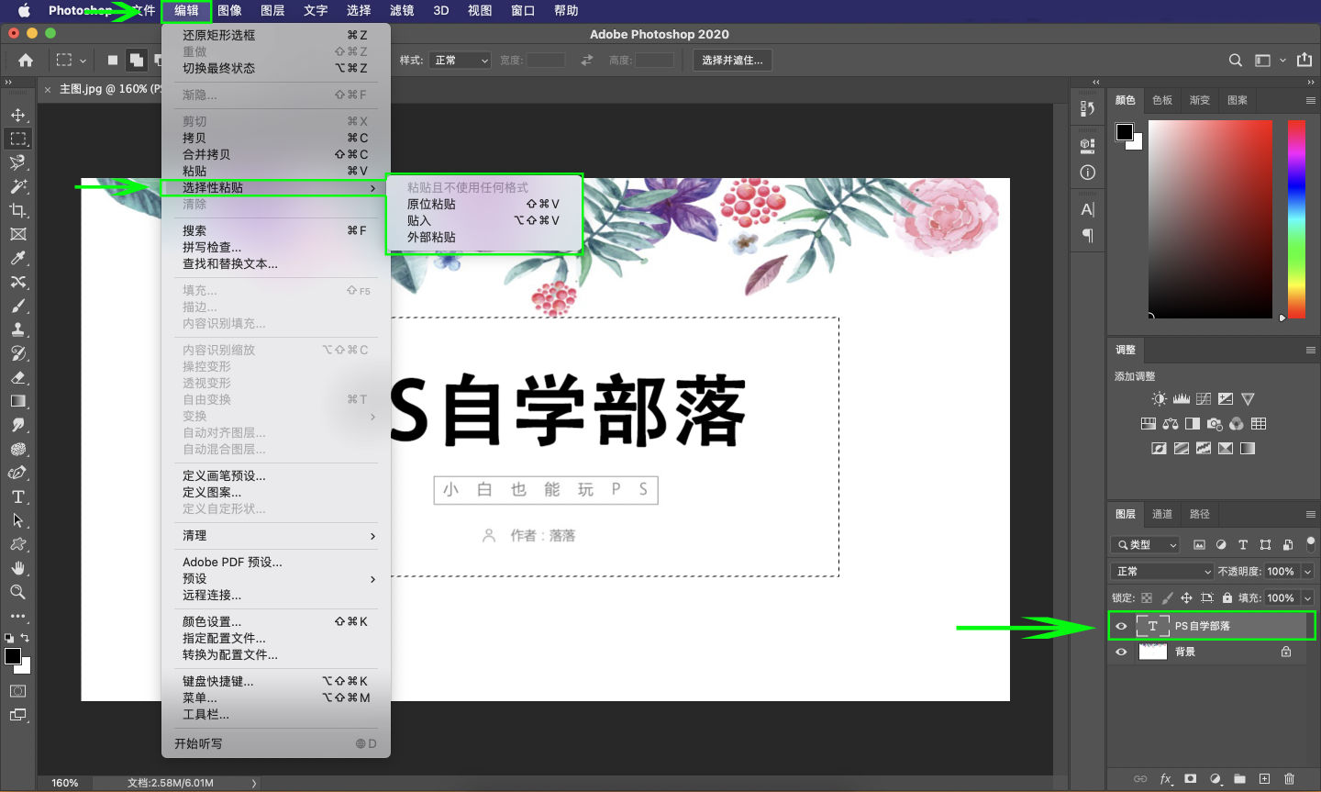Viewport: 1321px width, 792px height.
Task: Select the Brush tool
Action: pyautogui.click(x=18, y=306)
